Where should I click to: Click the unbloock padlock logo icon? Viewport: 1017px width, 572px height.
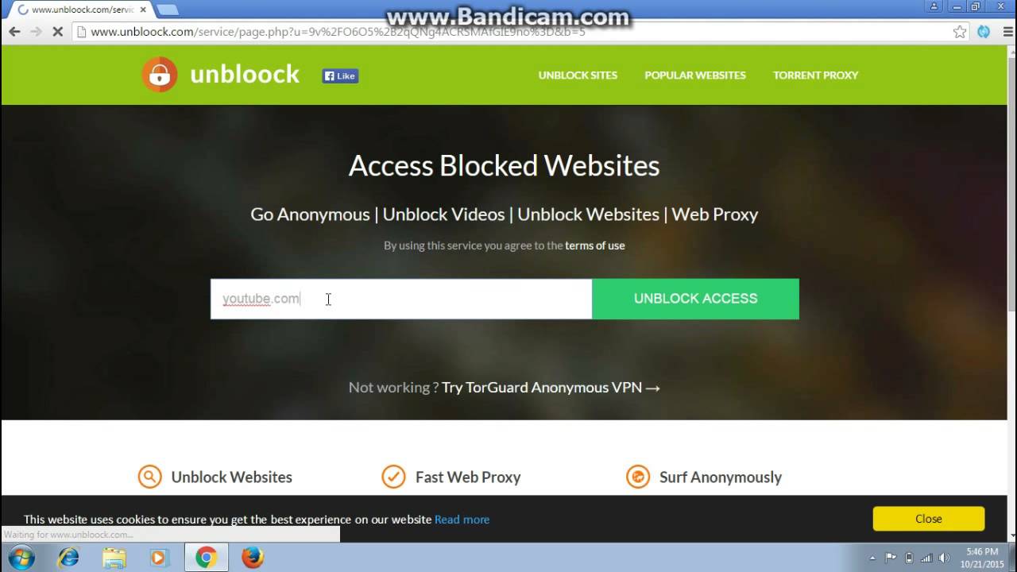[x=160, y=75]
